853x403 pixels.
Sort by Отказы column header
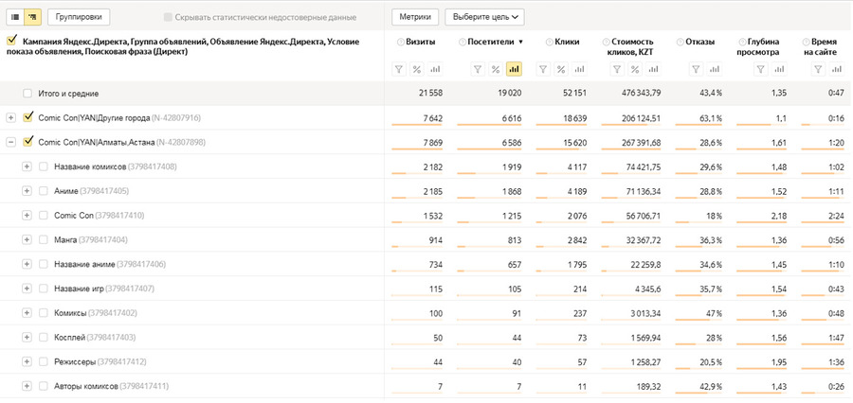coord(699,42)
